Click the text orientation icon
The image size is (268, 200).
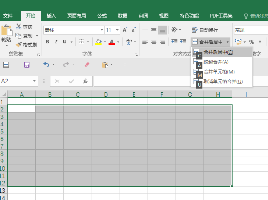[x=174, y=30]
